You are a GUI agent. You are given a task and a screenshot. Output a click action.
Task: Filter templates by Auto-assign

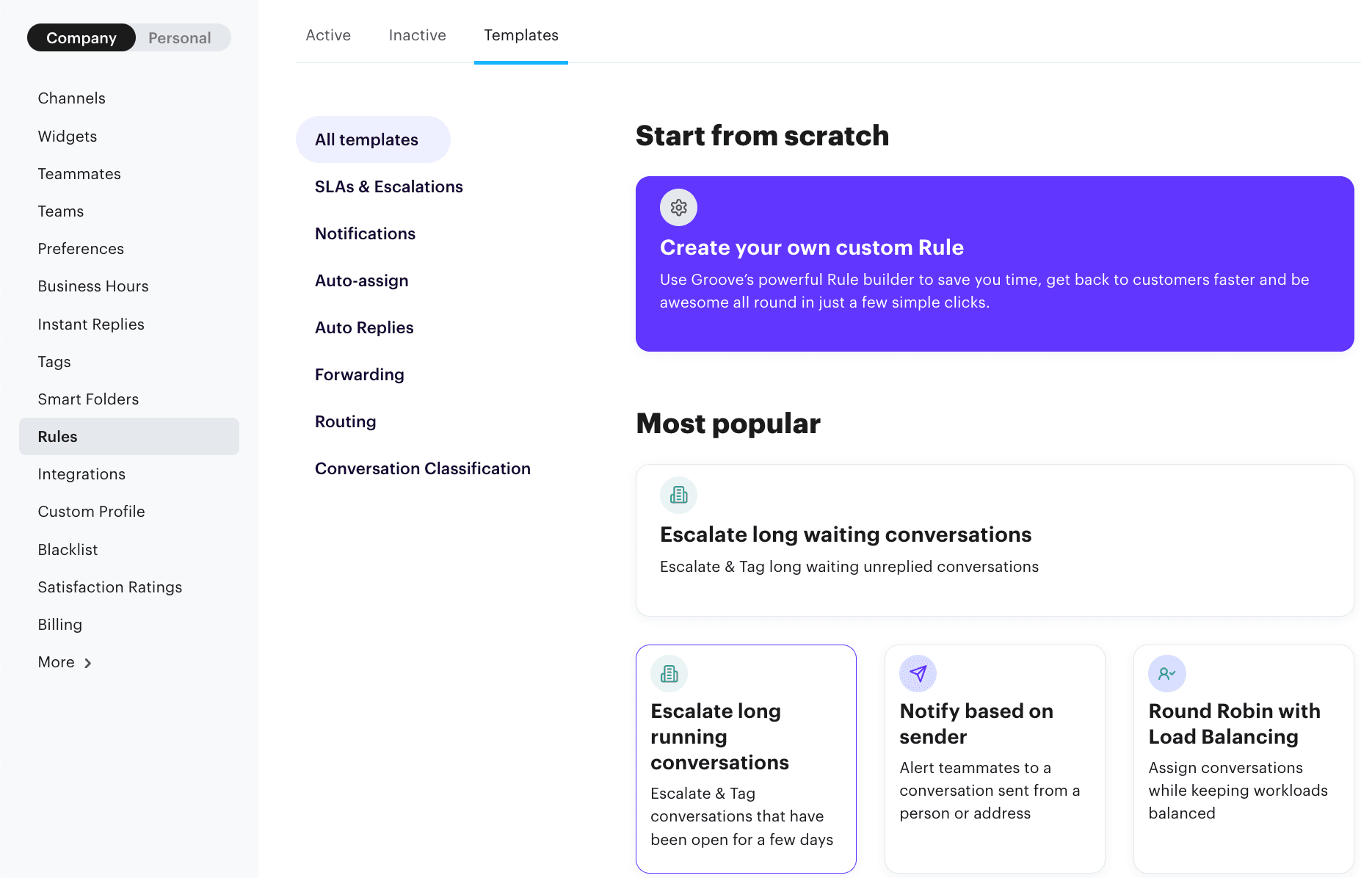[362, 280]
